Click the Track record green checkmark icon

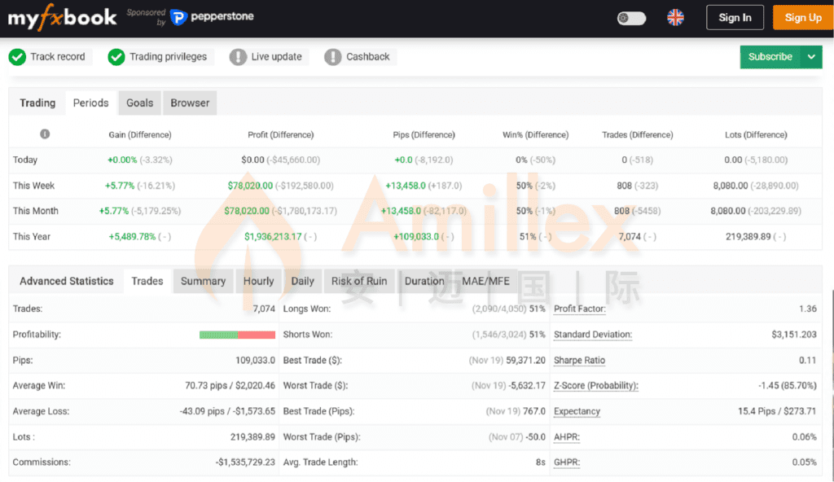17,57
